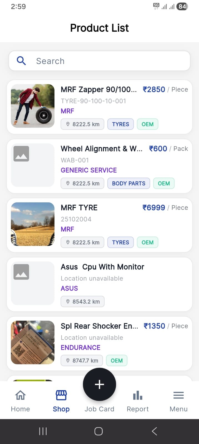Tap the GENERIC SERVICE brand label
Viewport: 199px width, 444px height.
[89, 170]
